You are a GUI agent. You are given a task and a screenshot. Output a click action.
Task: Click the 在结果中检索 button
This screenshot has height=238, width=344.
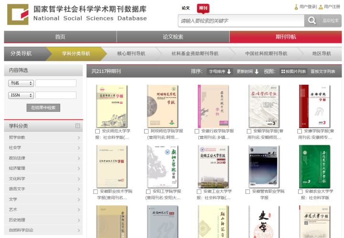43,108
